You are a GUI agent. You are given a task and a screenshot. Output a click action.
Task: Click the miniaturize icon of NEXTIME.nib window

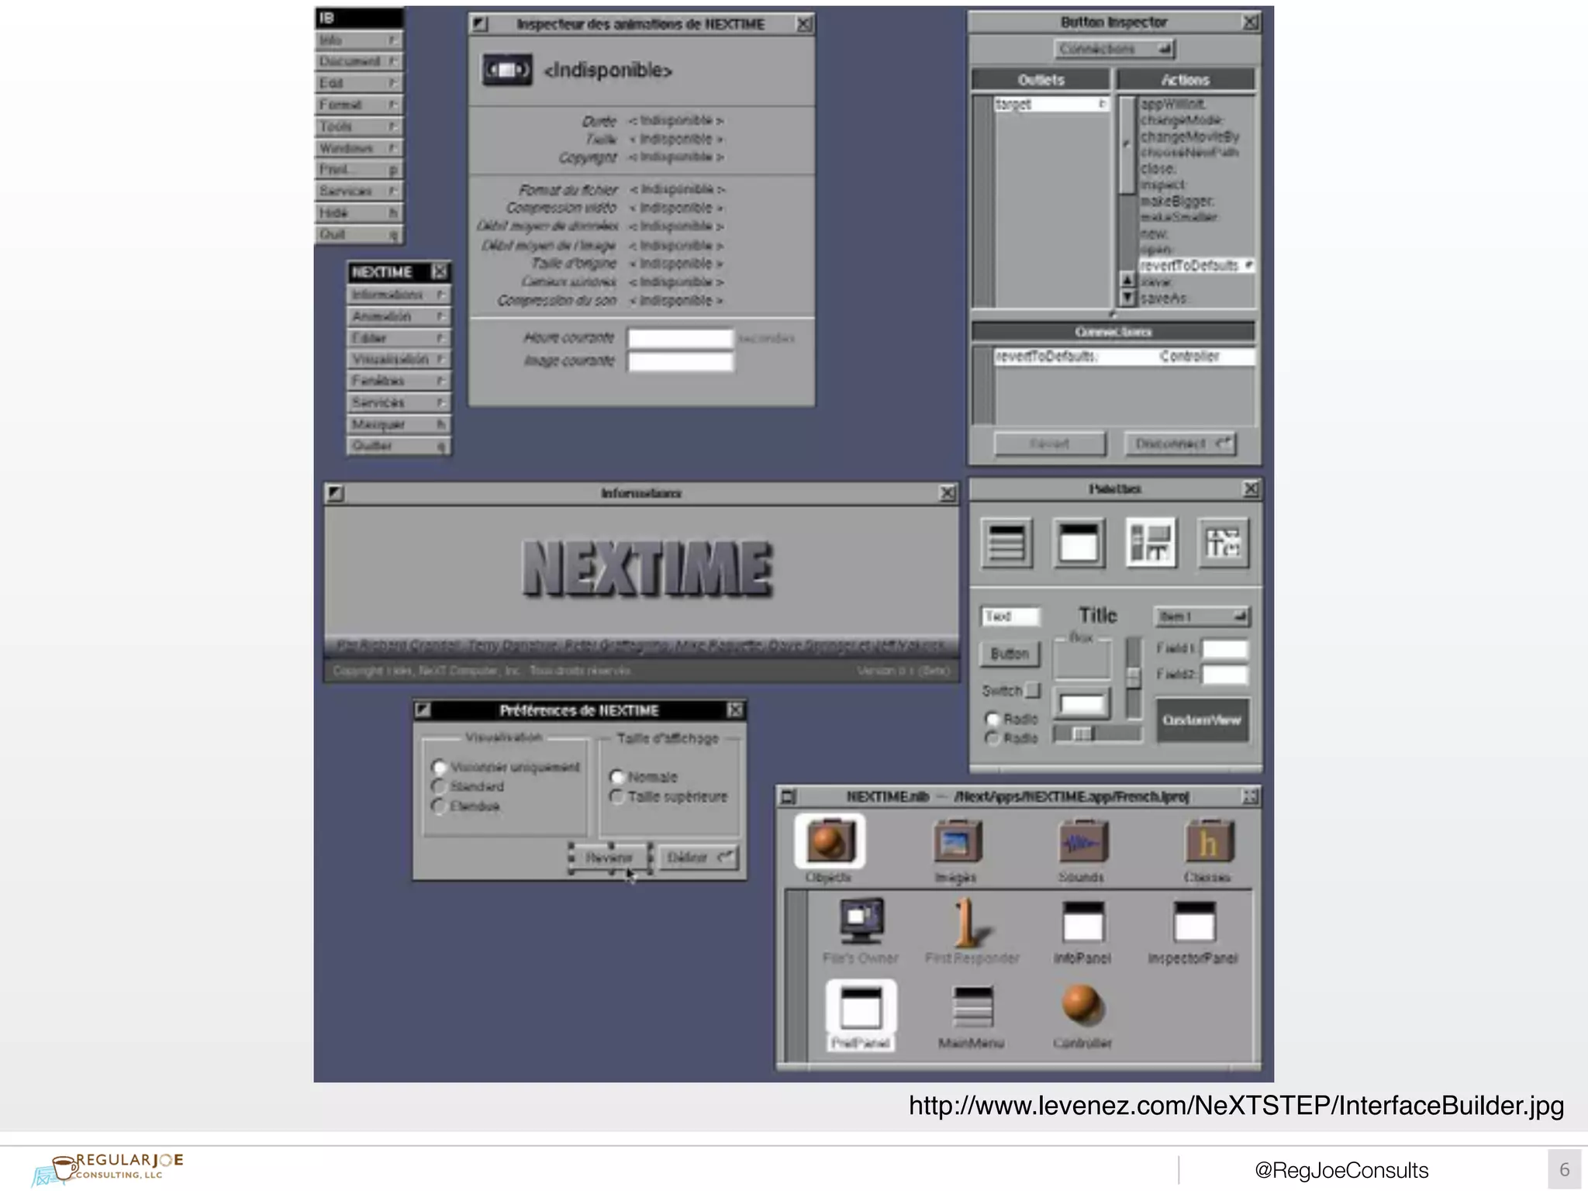coord(789,796)
